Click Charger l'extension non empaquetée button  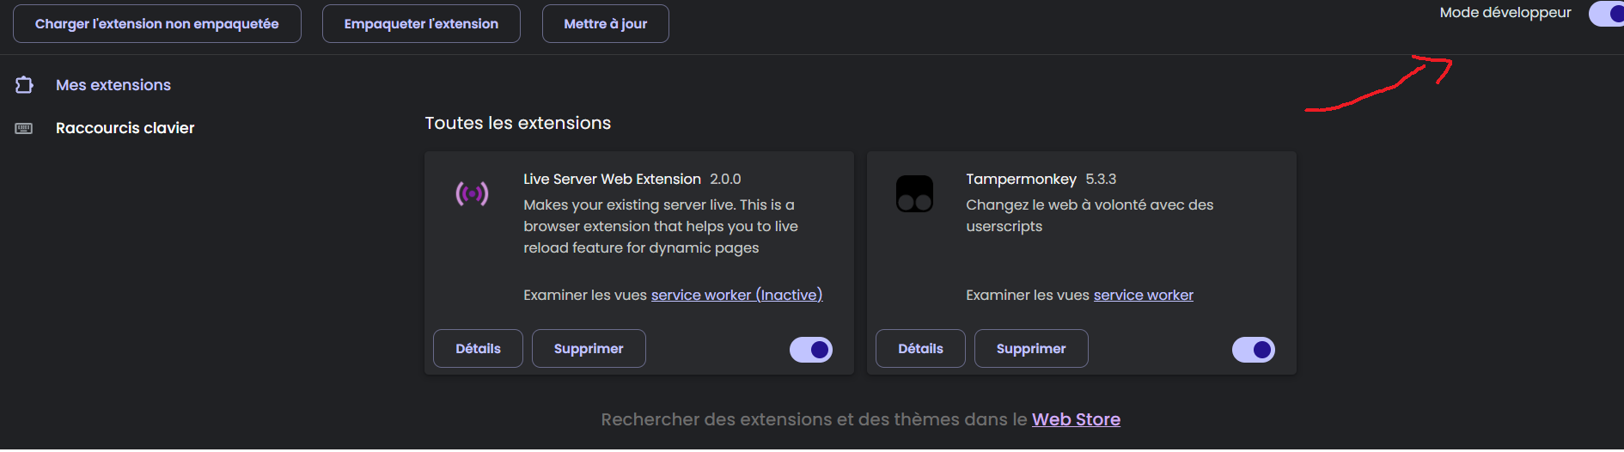157,24
